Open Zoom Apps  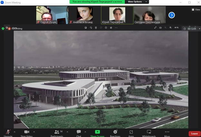coord(131,133)
